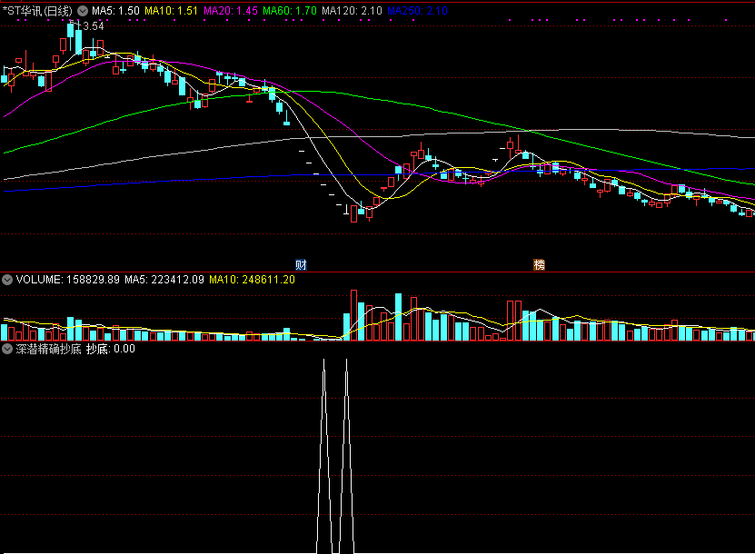This screenshot has width=755, height=554.
Task: Click the MA60: 1.70 label
Action: 290,11
